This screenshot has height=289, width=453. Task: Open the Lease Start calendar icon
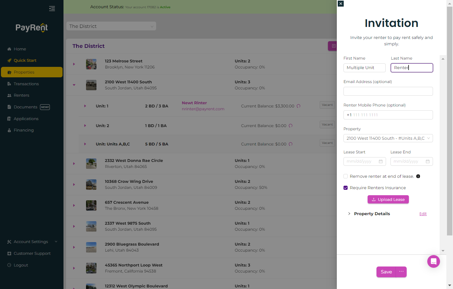[x=381, y=161]
